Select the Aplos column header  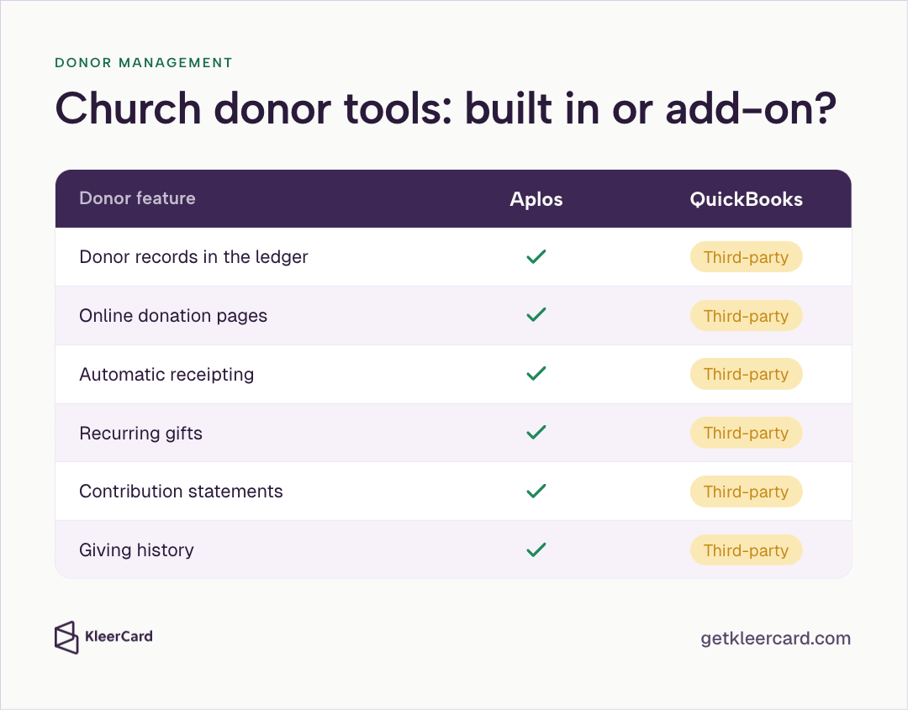pyautogui.click(x=536, y=199)
